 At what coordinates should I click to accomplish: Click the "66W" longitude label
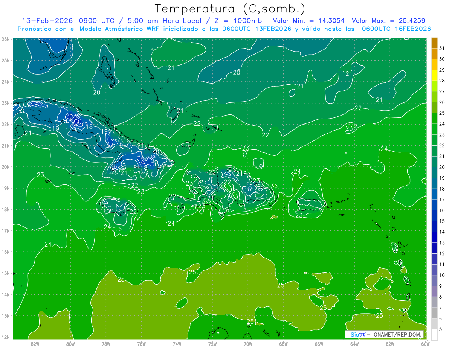click(319, 343)
